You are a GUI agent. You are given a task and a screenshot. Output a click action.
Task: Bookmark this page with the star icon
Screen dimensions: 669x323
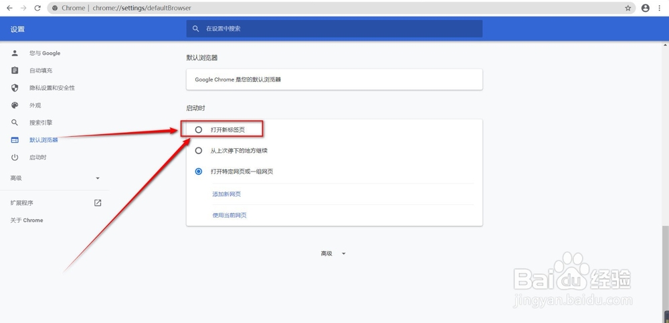[628, 8]
